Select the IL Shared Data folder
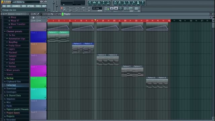Screen dimensions: 215x121 click(x=13, y=95)
